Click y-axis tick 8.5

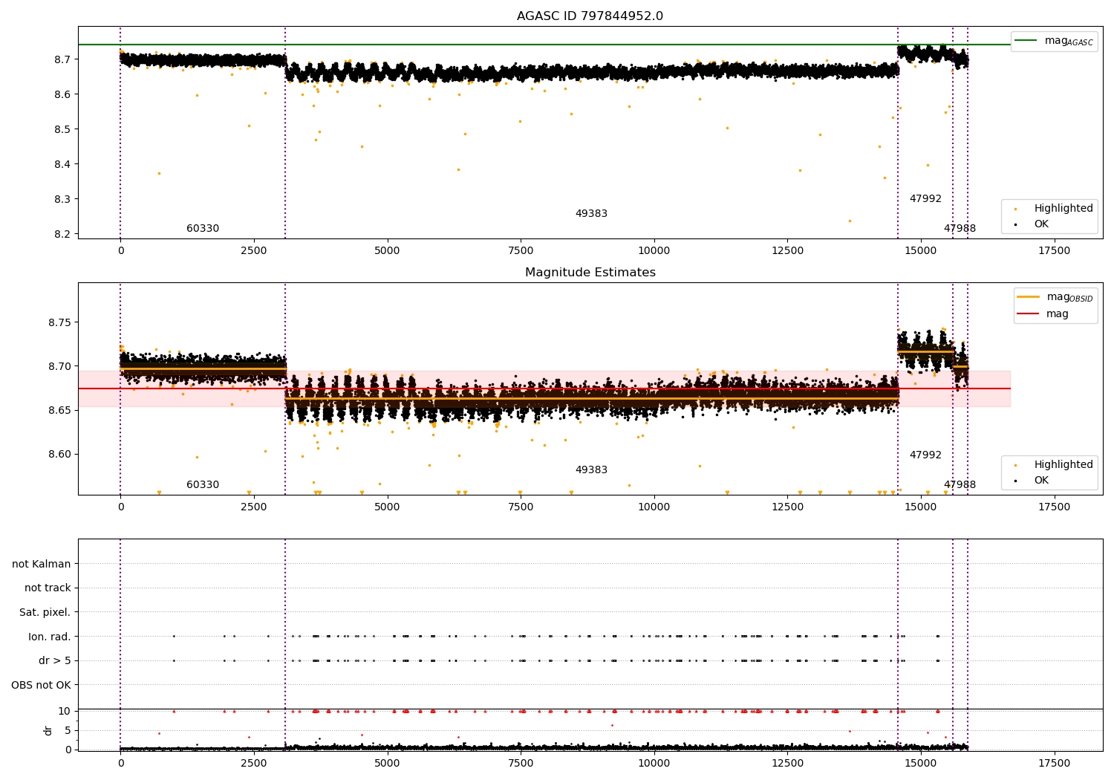point(62,129)
